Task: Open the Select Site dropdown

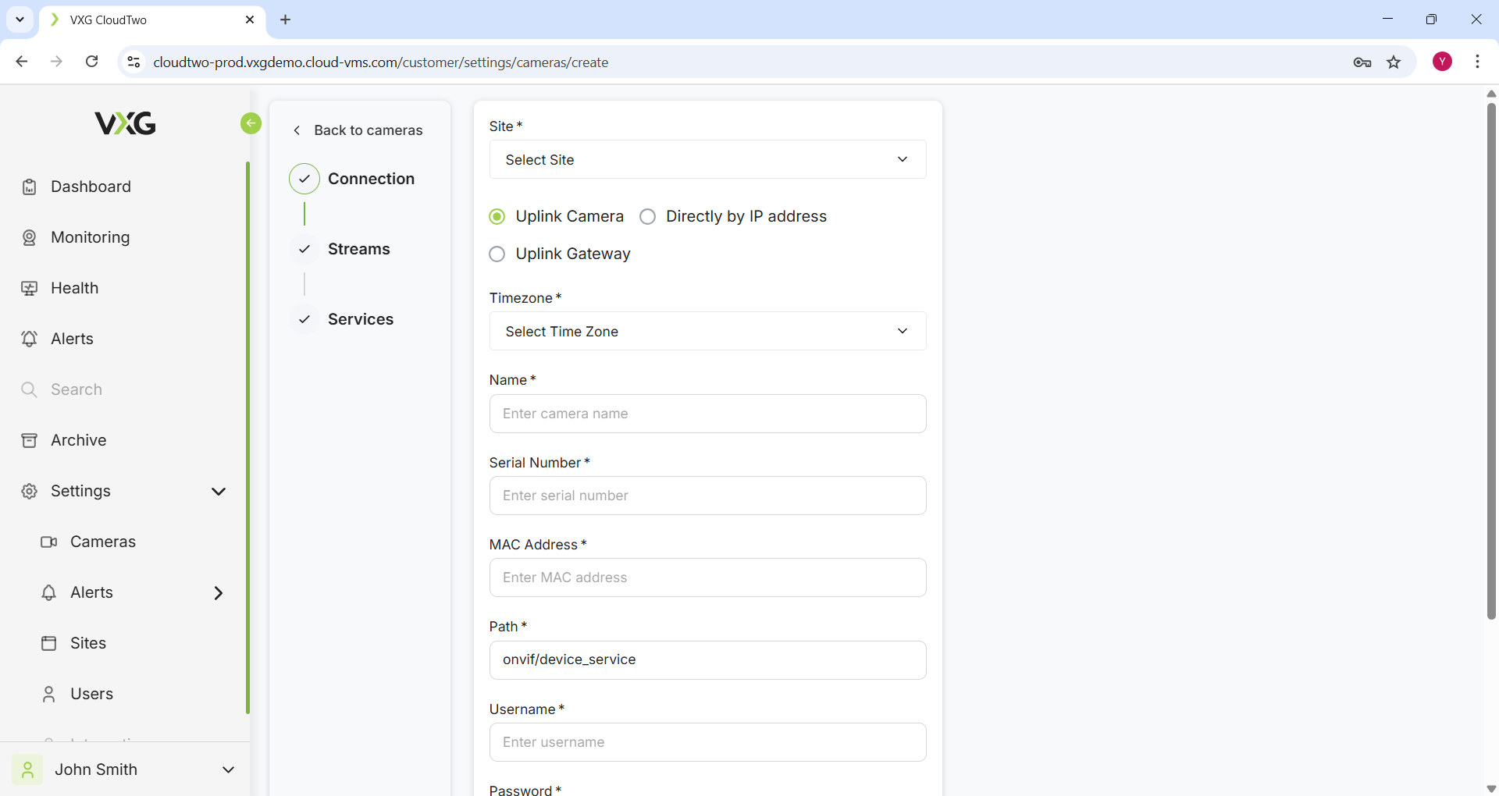Action: [x=707, y=160]
